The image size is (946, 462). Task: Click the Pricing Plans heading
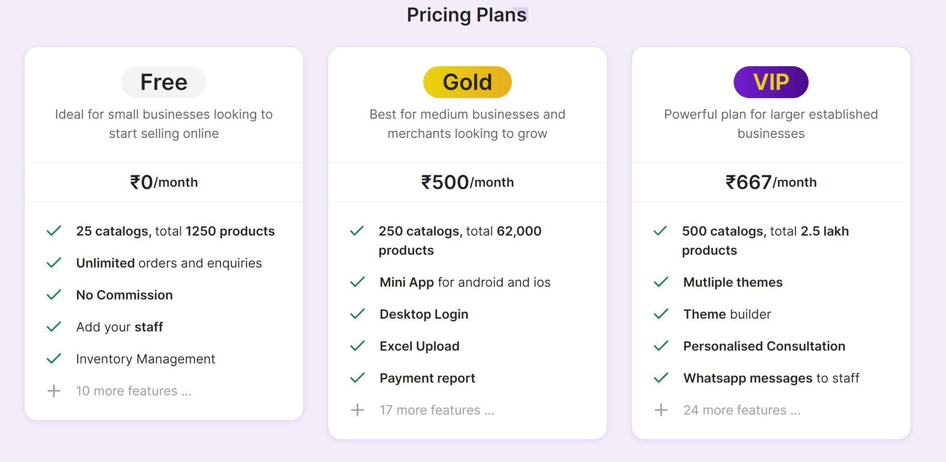(467, 15)
